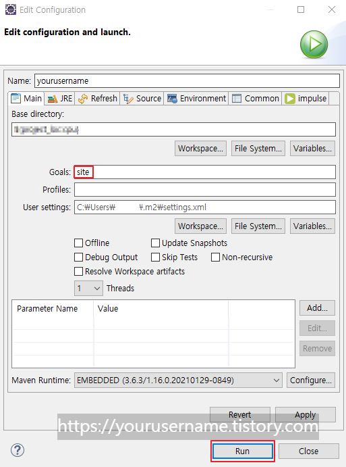Click Workspace button under User settings

(200, 226)
